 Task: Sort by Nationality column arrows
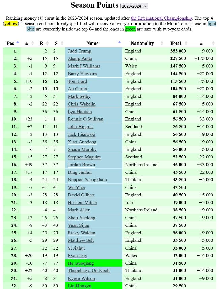click(x=162, y=43)
